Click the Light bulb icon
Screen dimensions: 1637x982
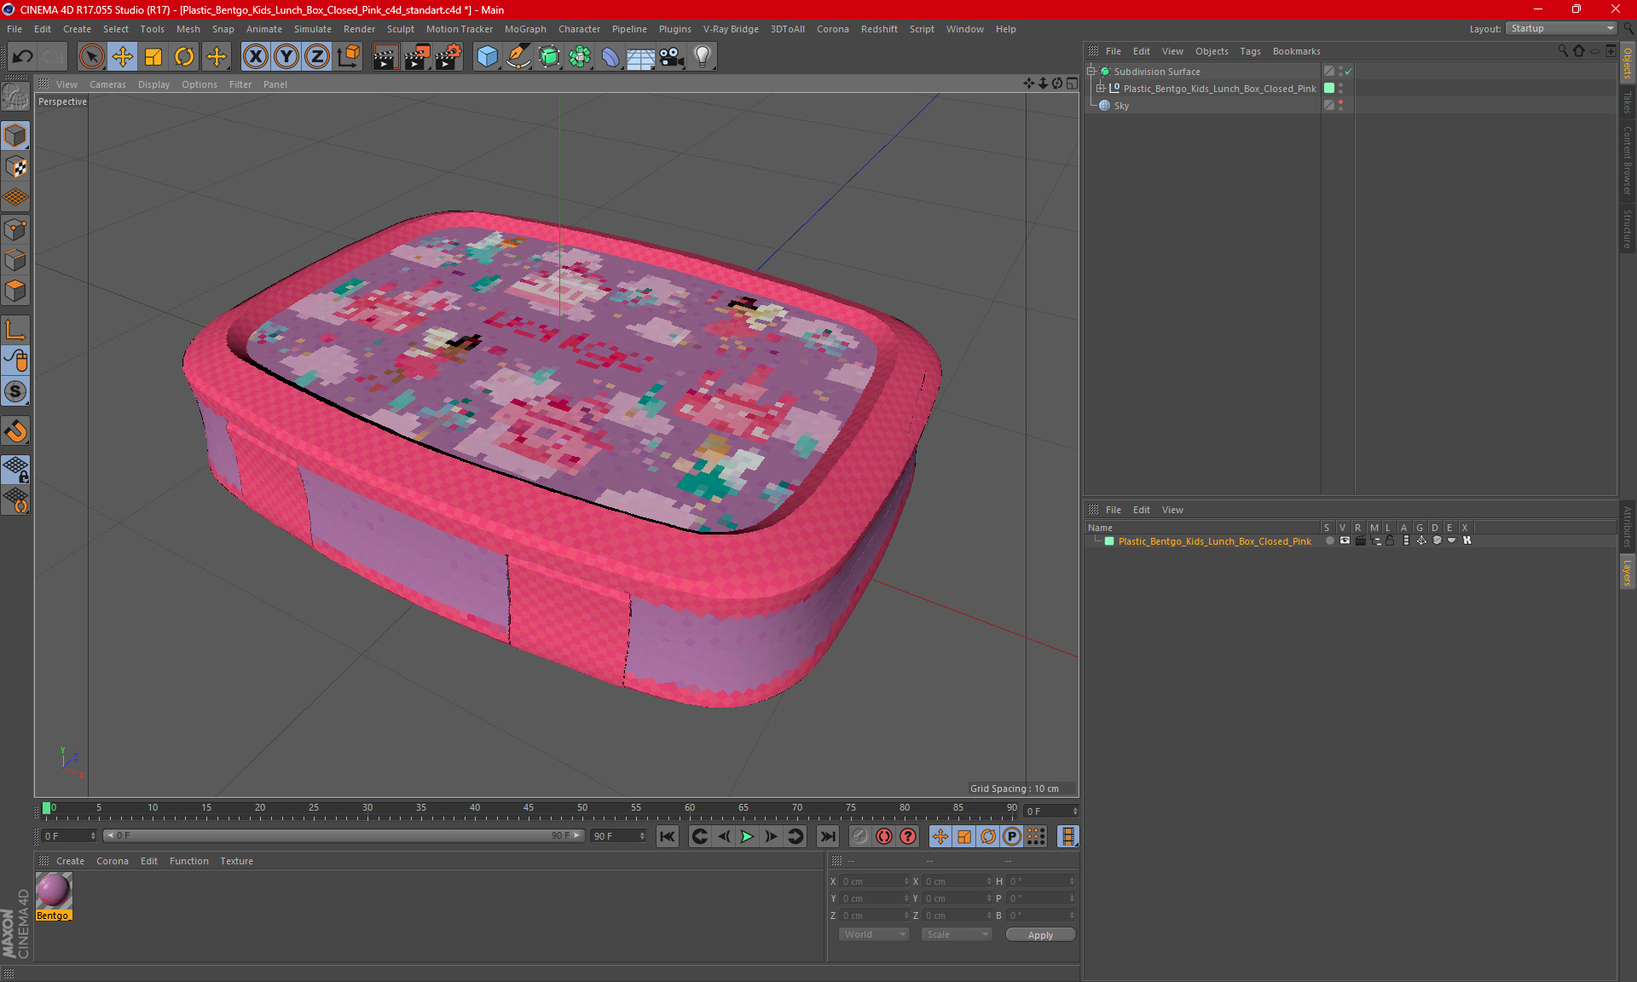click(702, 56)
